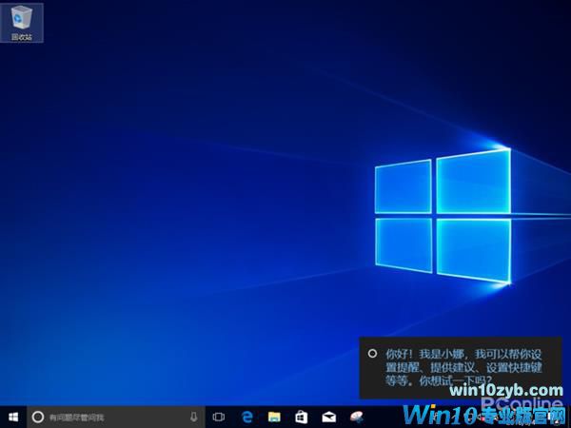Open the Mail app from the taskbar
Viewport: 571px width, 428px height.
(329, 417)
